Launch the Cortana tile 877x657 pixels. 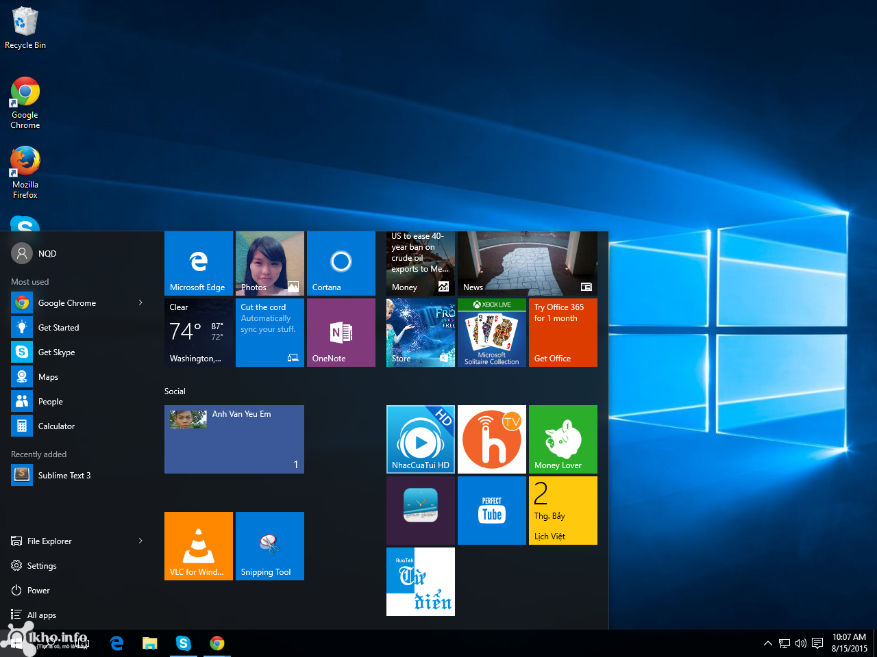[x=341, y=263]
